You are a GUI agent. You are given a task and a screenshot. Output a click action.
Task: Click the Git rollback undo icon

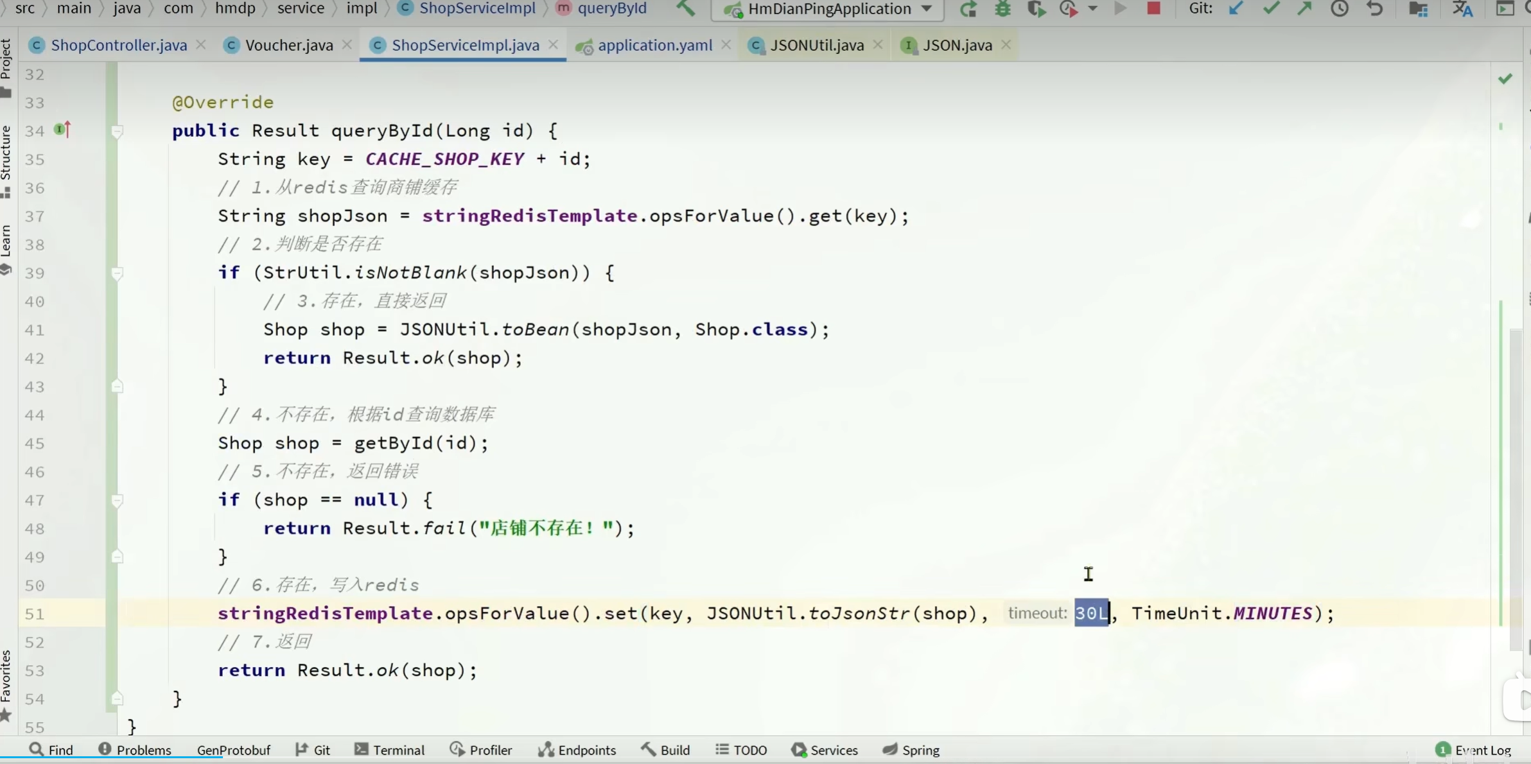[1374, 9]
